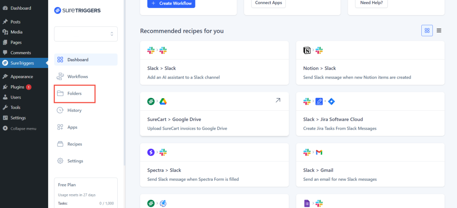
Task: Click the Connect Apps button
Action: (270, 3)
